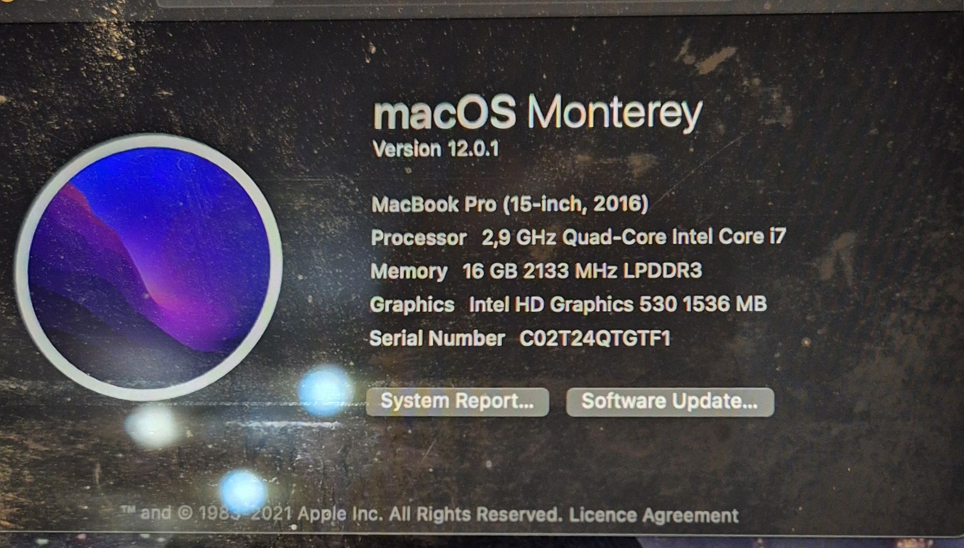Select the serial number C02T24QTGTF1
Image resolution: width=964 pixels, height=548 pixels.
tap(595, 338)
